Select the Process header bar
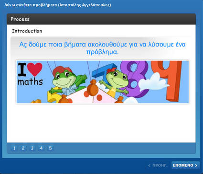 point(101,19)
